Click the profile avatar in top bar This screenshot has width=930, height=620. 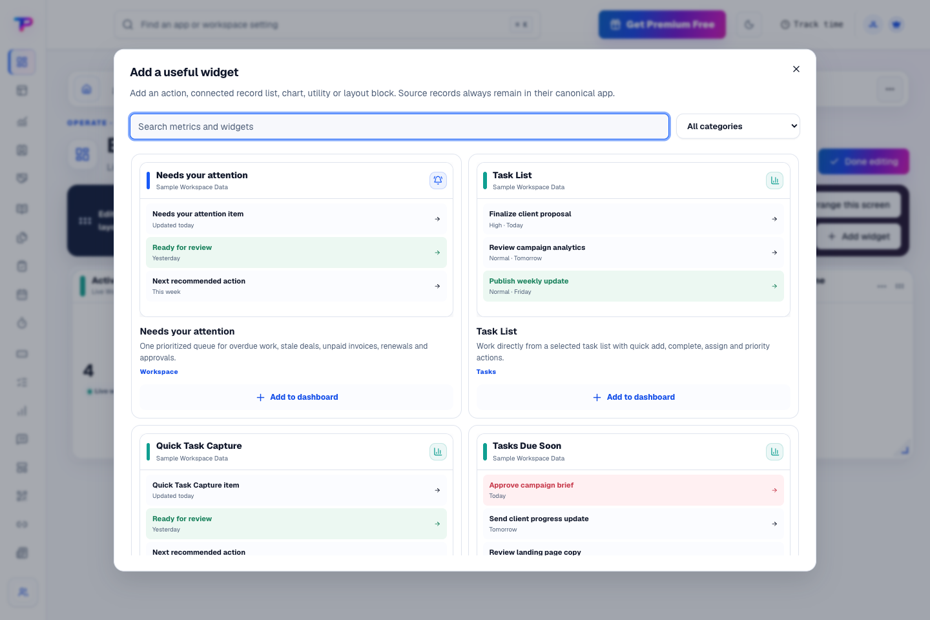873,25
